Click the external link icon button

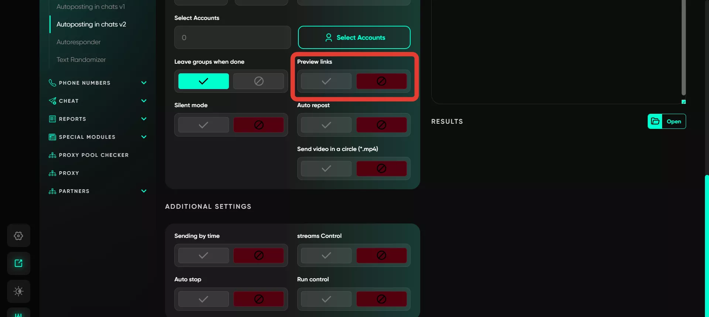tap(18, 263)
